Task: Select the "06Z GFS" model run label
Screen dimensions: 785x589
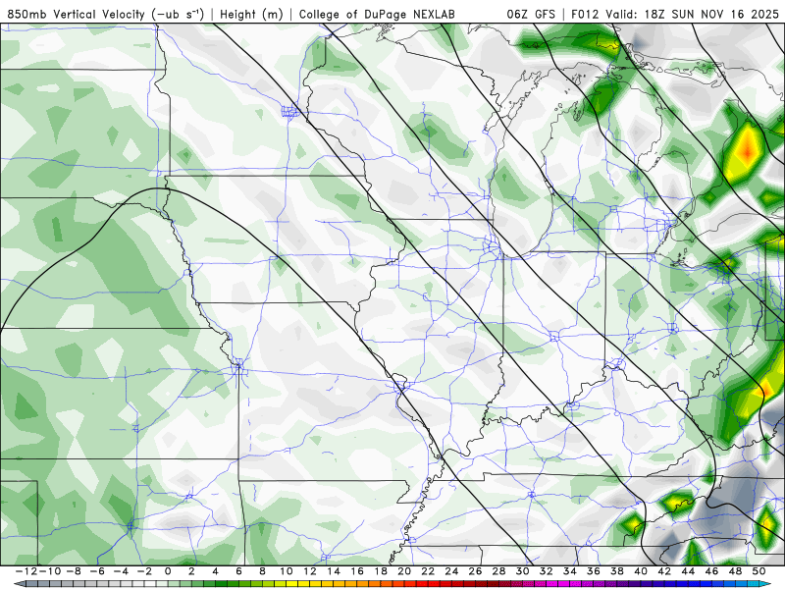Action: click(531, 15)
